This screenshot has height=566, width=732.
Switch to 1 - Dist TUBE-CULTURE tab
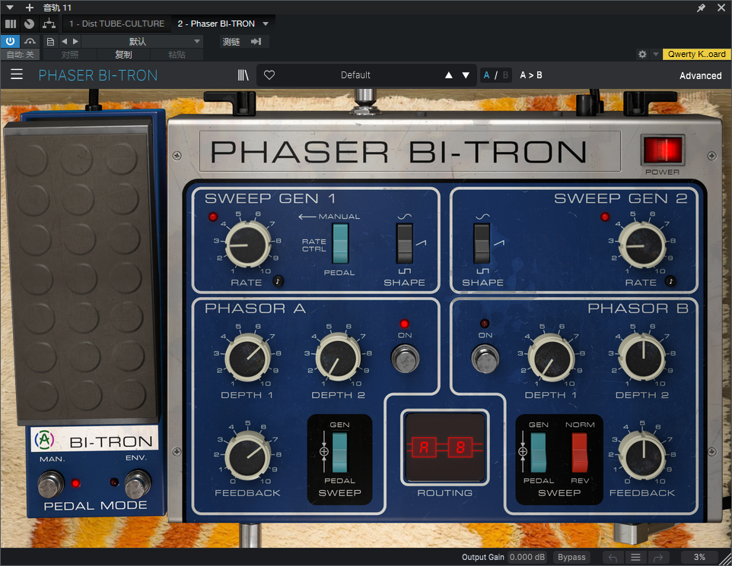tap(116, 24)
